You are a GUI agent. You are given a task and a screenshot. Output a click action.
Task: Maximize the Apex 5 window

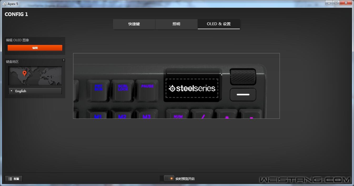(336, 3)
